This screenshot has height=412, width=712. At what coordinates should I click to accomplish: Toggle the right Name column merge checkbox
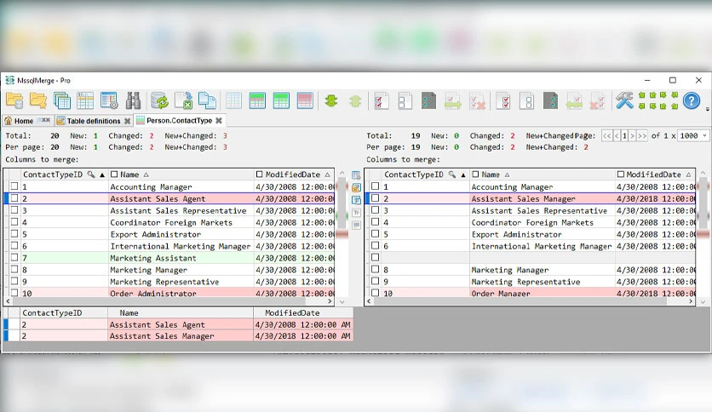[475, 175]
